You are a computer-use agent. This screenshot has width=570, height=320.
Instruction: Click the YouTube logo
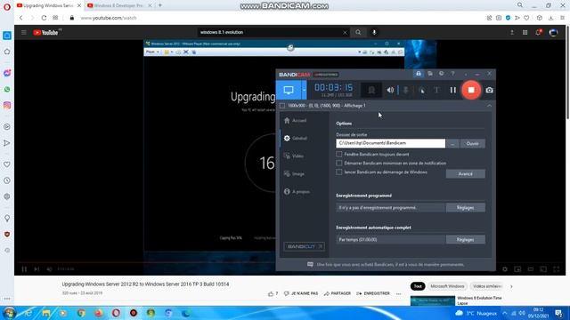[45, 32]
